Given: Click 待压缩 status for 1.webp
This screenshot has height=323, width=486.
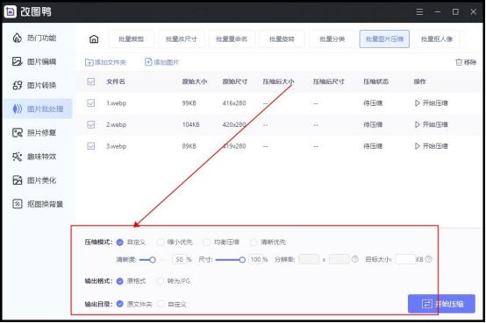Looking at the screenshot, I should 373,103.
